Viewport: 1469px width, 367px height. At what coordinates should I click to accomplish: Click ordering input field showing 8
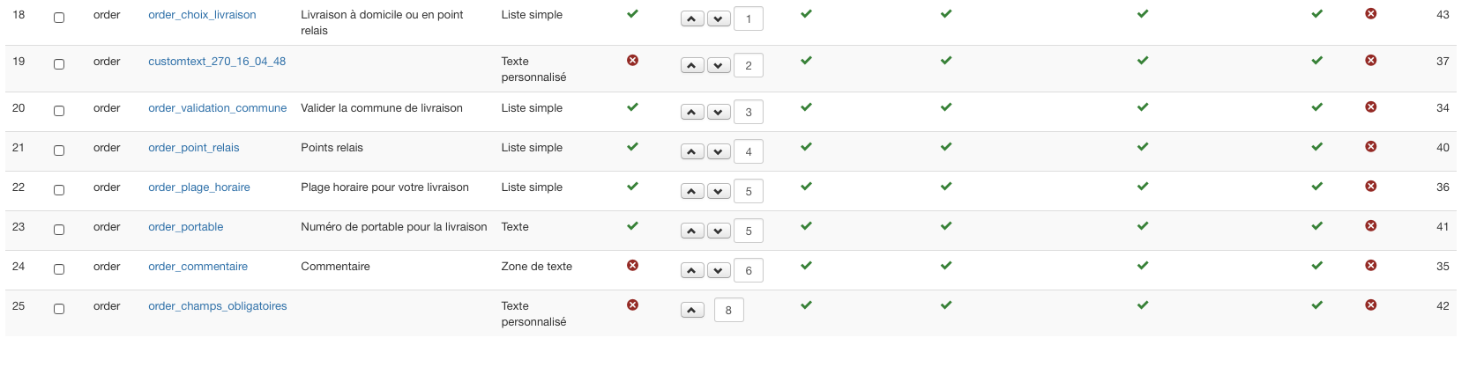[x=728, y=310]
